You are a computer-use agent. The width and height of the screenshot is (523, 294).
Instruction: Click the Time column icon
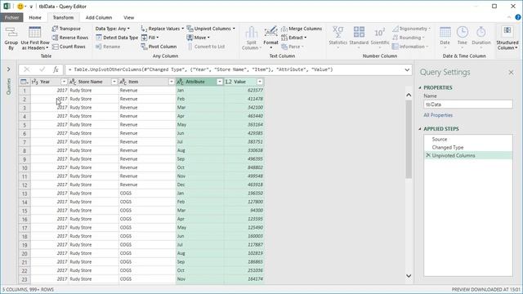click(463, 33)
